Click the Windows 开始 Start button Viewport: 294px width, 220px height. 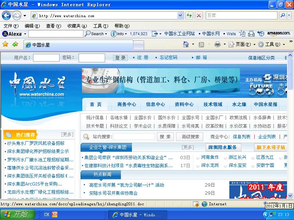point(17,214)
